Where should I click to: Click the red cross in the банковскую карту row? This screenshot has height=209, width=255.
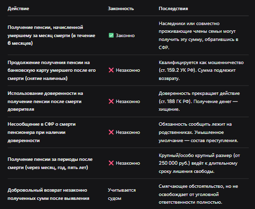point(111,70)
